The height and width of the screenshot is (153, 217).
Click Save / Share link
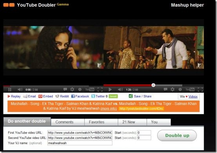(143, 96)
